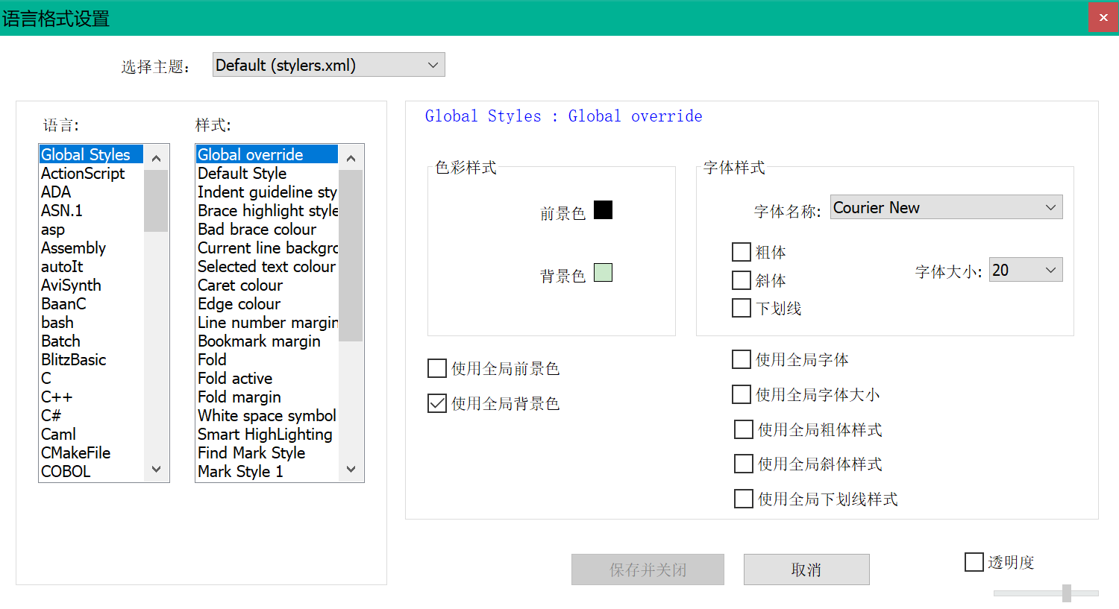Open the 选择主题 theme dropdown
Screen dimensions: 1119x609
431,65
